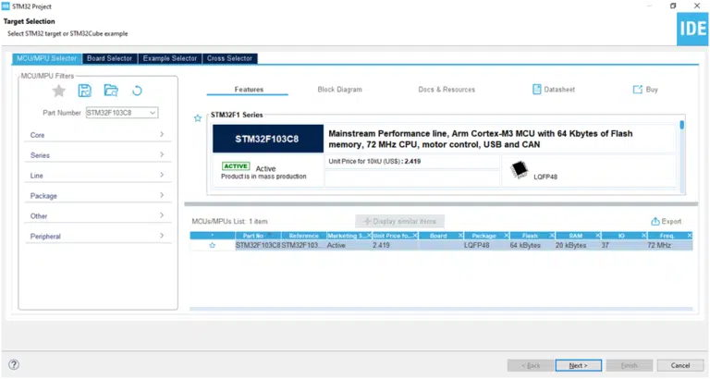
Task: Load a saved MCU search
Action: (x=111, y=91)
